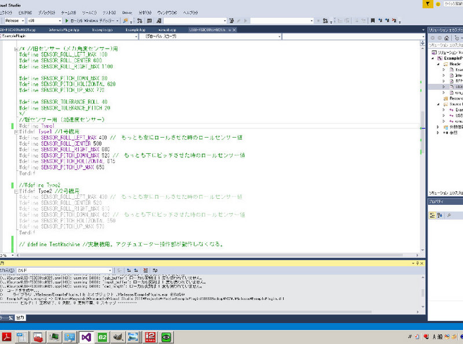Open the ヘルプ(H) menu

(x=190, y=13)
